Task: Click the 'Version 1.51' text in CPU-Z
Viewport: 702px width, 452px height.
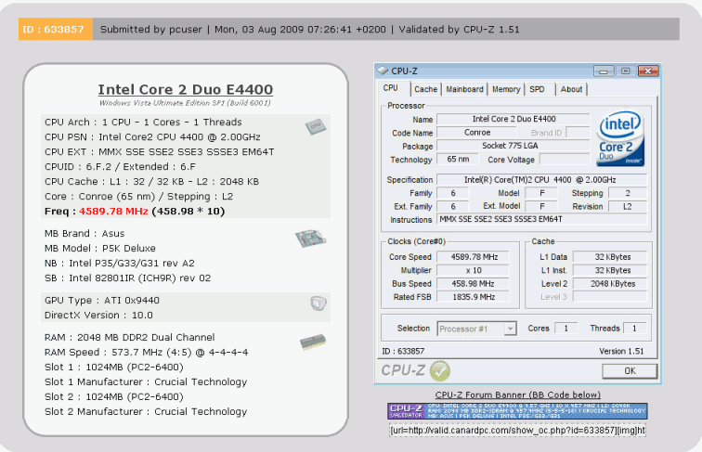Action: [x=621, y=352]
